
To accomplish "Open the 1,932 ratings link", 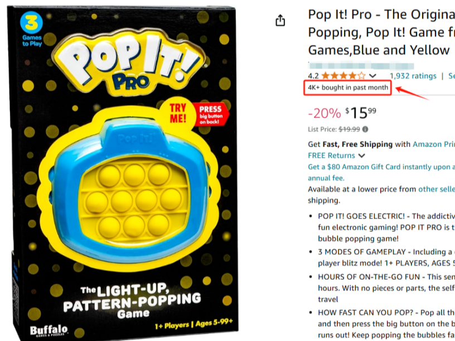I will coord(413,76).
